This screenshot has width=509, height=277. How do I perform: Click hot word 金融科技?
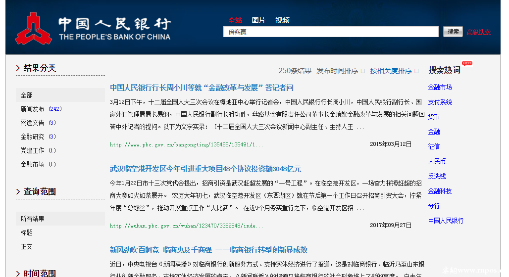coord(440,191)
